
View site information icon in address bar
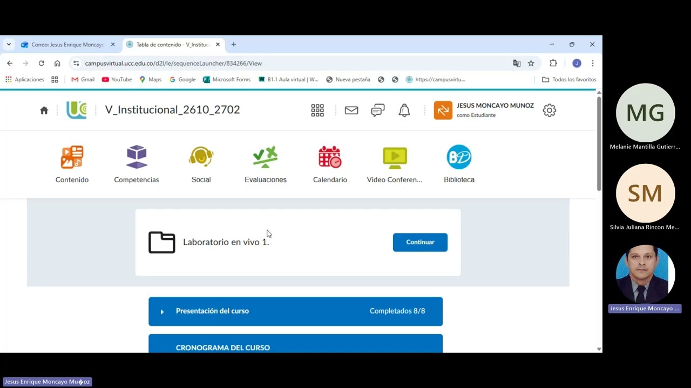(x=76, y=63)
